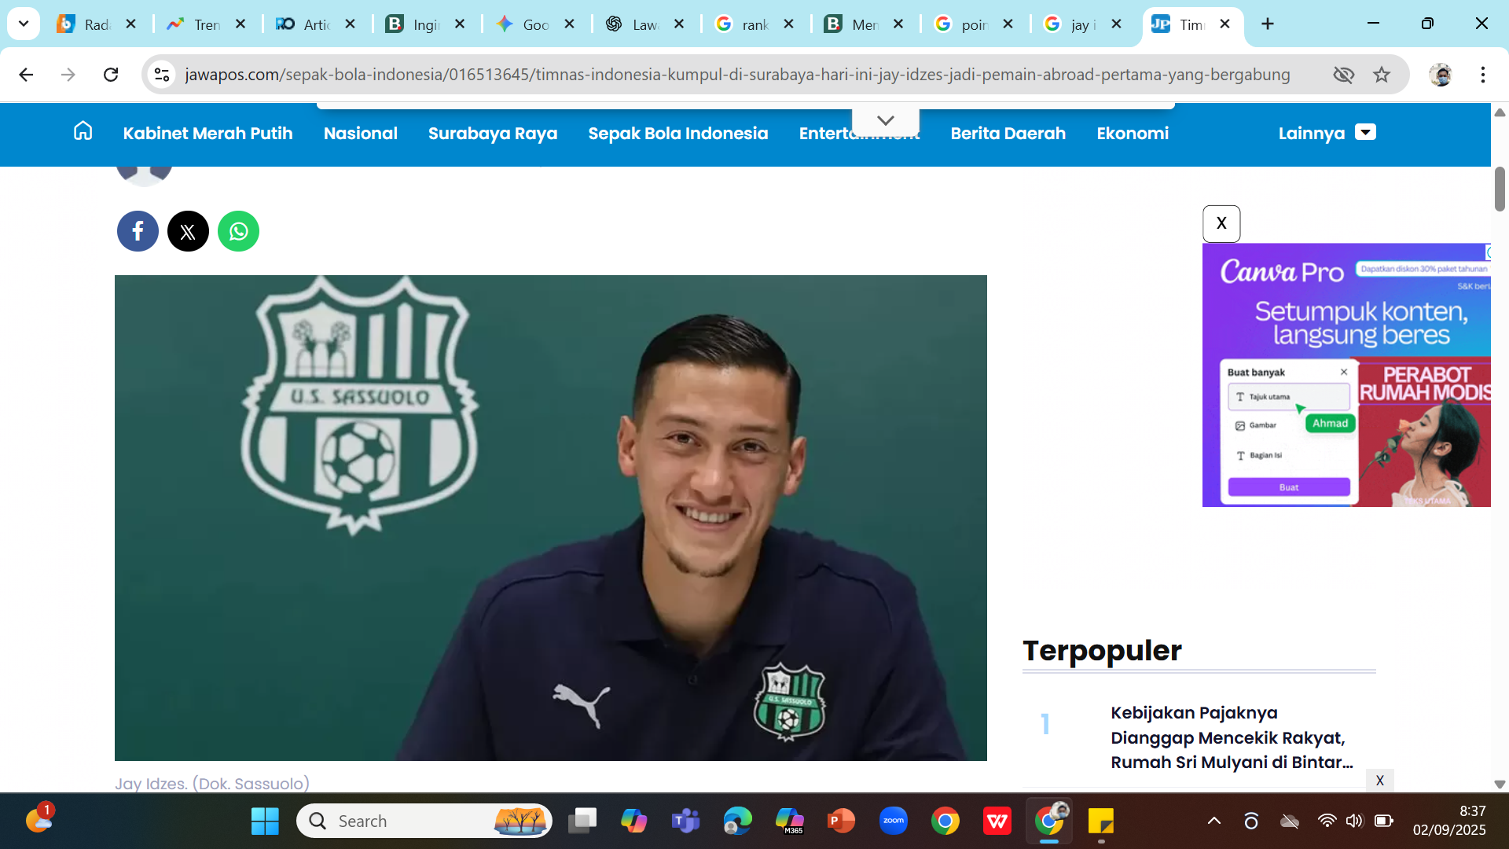Screen dimensions: 1509x849
Task: Click the address bar URL
Action: pos(737,75)
